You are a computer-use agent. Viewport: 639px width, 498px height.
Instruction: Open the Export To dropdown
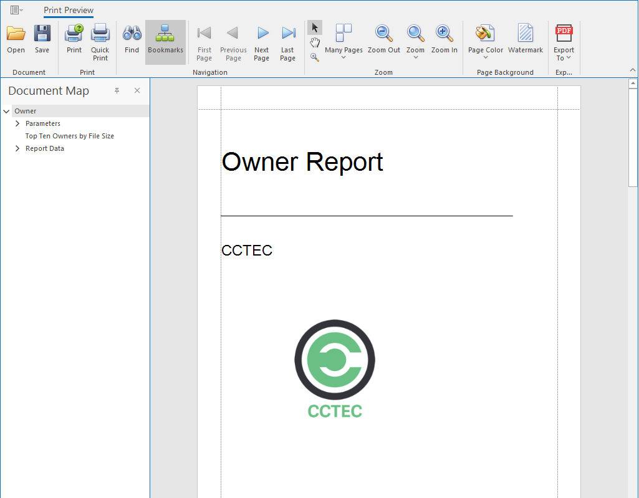coord(563,41)
